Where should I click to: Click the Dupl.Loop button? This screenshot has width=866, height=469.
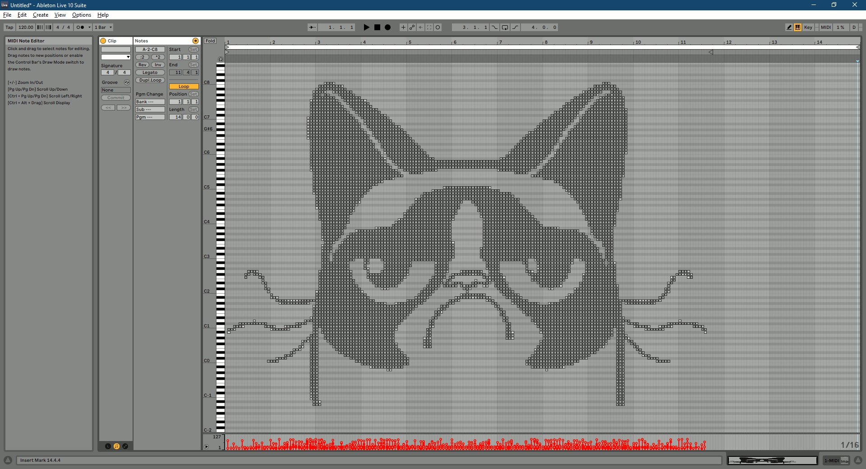click(150, 80)
